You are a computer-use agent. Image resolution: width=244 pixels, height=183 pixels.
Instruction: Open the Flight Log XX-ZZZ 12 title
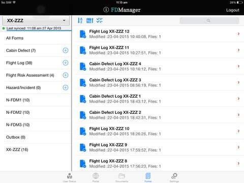(x=109, y=32)
